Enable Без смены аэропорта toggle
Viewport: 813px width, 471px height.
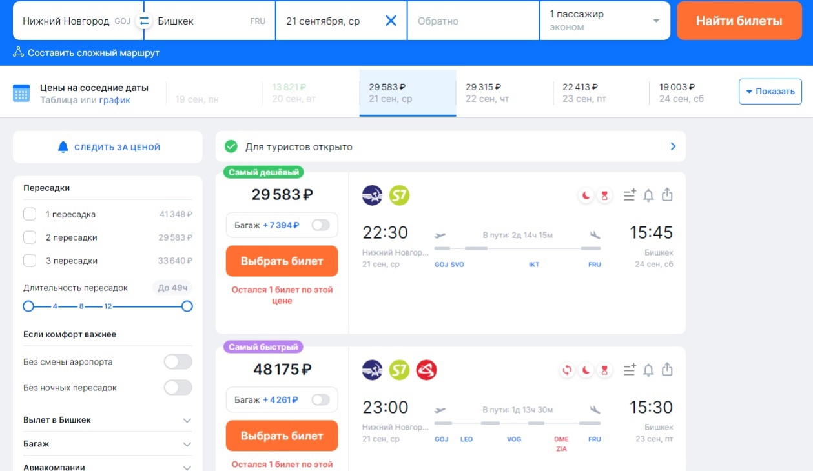[178, 362]
